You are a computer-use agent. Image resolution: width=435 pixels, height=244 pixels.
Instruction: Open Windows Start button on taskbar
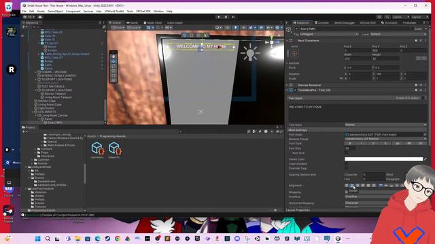[38, 239]
